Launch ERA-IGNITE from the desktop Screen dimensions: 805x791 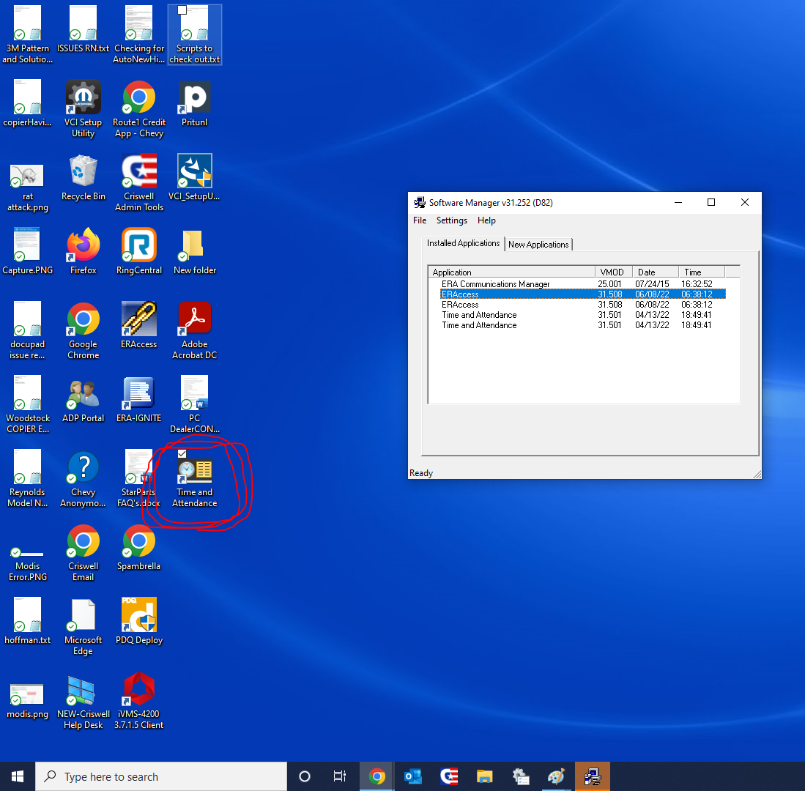point(138,399)
